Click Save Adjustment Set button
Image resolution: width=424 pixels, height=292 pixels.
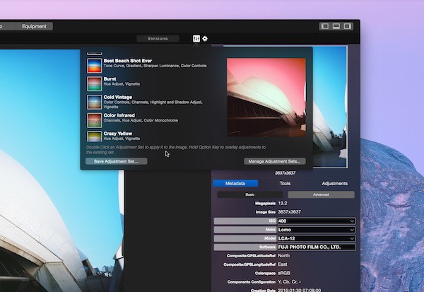tap(117, 161)
